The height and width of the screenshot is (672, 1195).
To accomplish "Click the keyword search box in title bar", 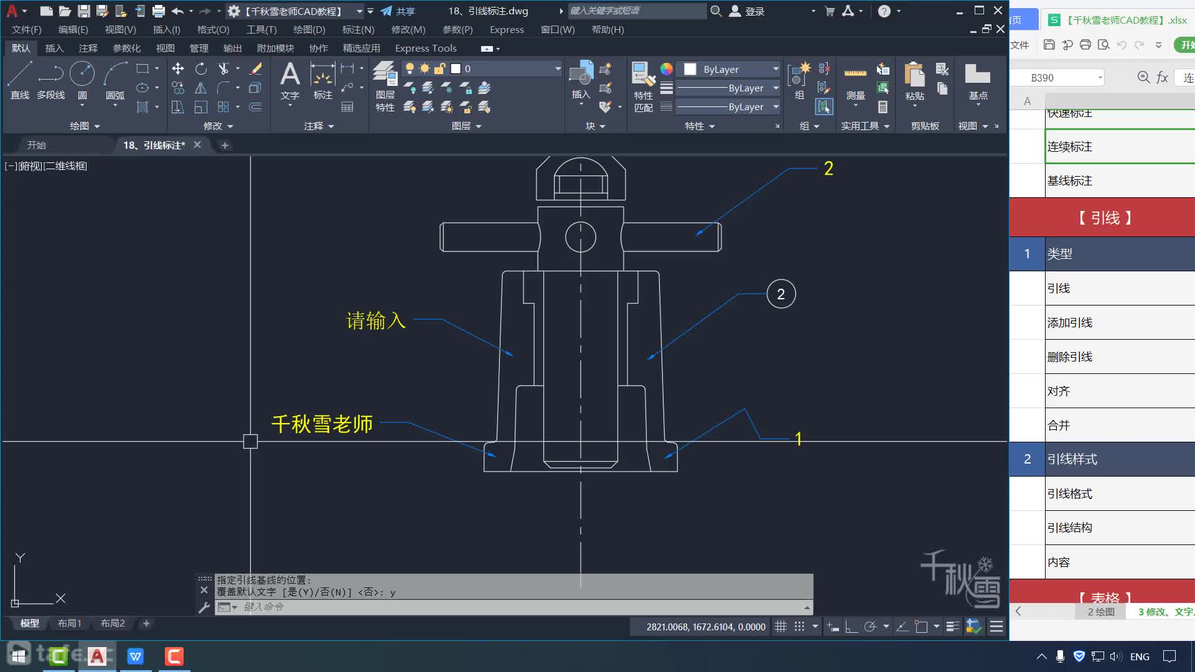I will coord(636,11).
